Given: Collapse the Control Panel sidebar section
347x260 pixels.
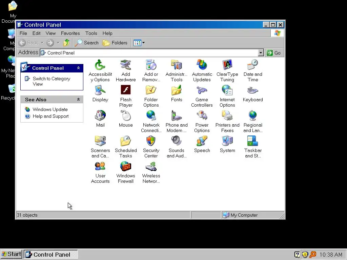Looking at the screenshot, I should click(x=78, y=68).
